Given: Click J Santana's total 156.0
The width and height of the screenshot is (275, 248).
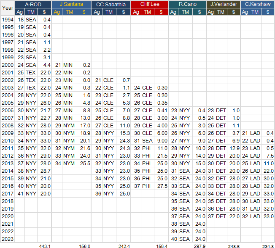Looking at the screenshot, I should point(84,246).
